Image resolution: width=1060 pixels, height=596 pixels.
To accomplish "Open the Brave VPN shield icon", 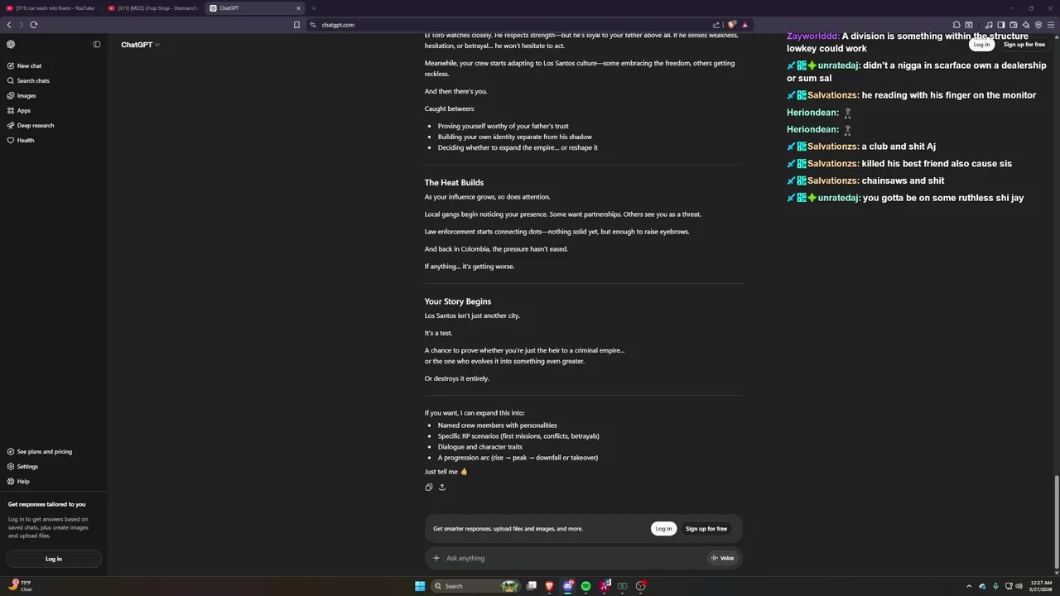I will 1038,25.
